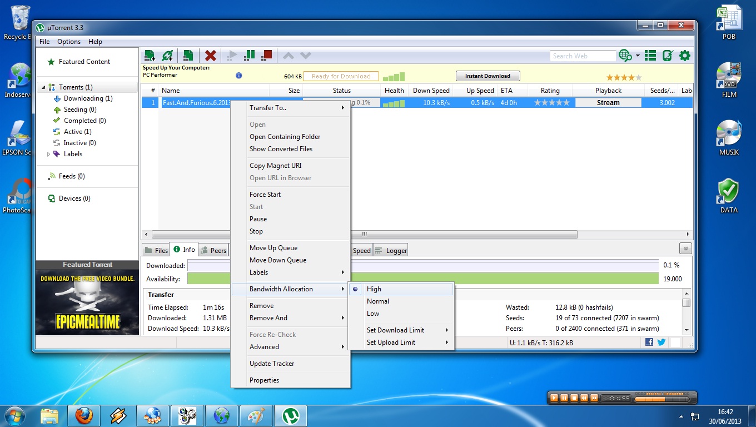This screenshot has width=756, height=427.
Task: Click the red X Remove toolbar icon
Action: pos(211,56)
